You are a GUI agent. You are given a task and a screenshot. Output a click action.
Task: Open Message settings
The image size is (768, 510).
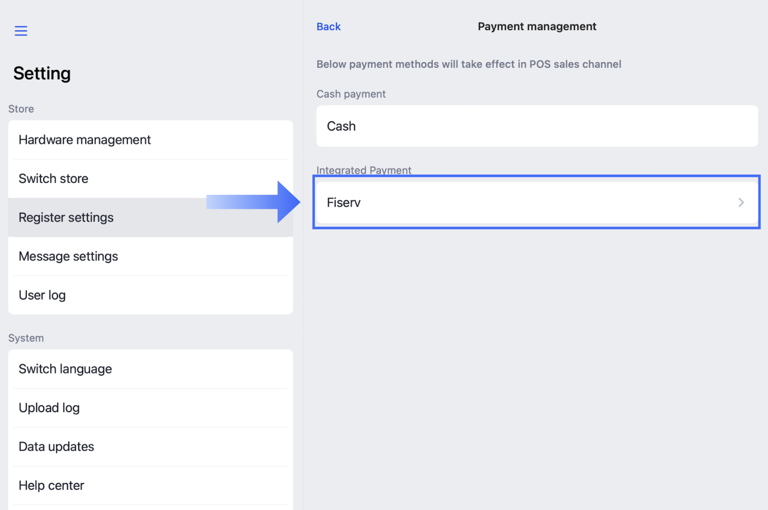tap(68, 257)
